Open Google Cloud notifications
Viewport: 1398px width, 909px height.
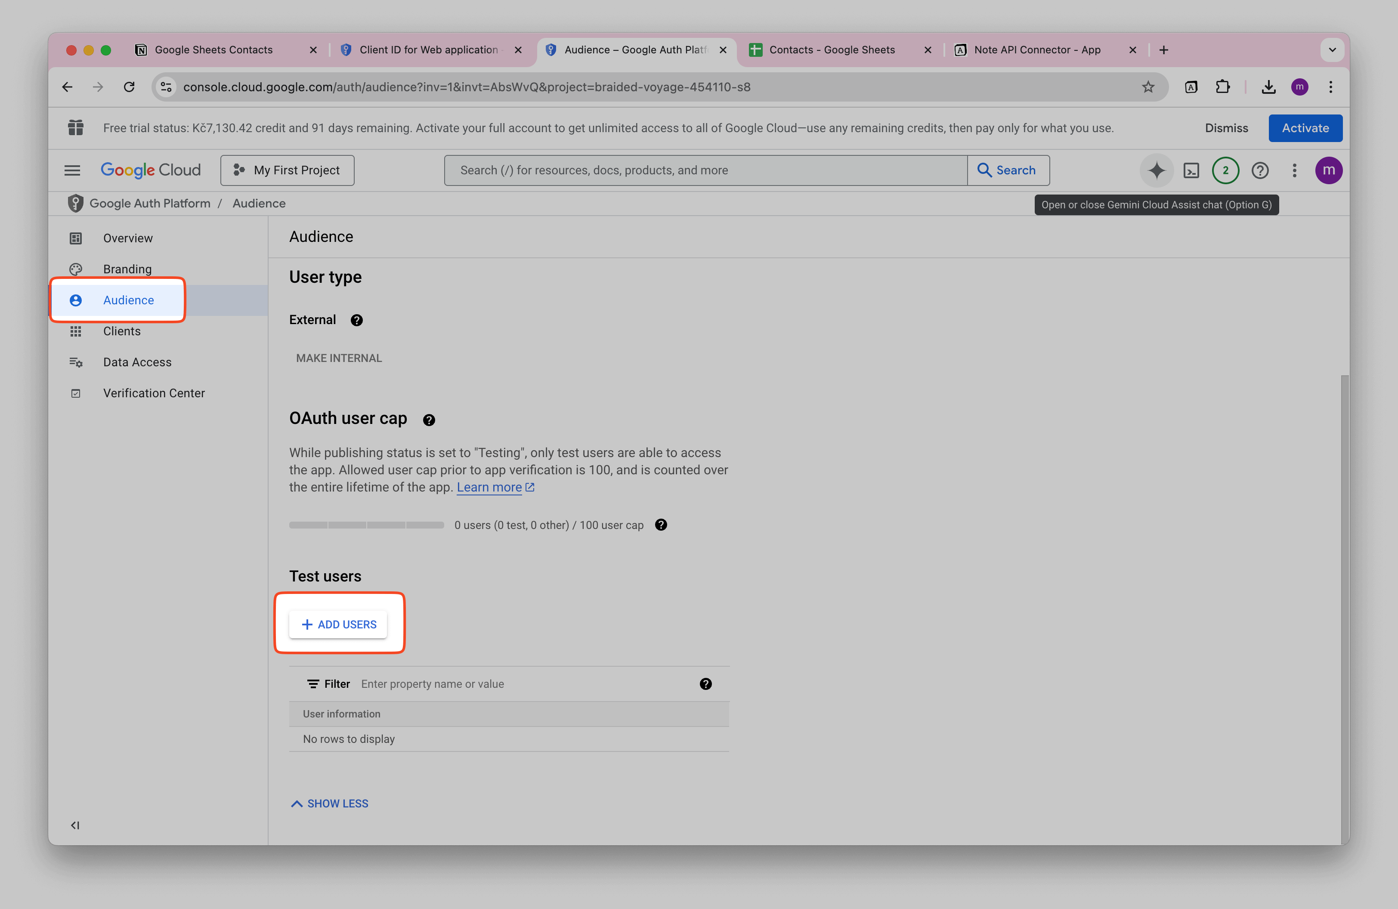[x=1225, y=170]
